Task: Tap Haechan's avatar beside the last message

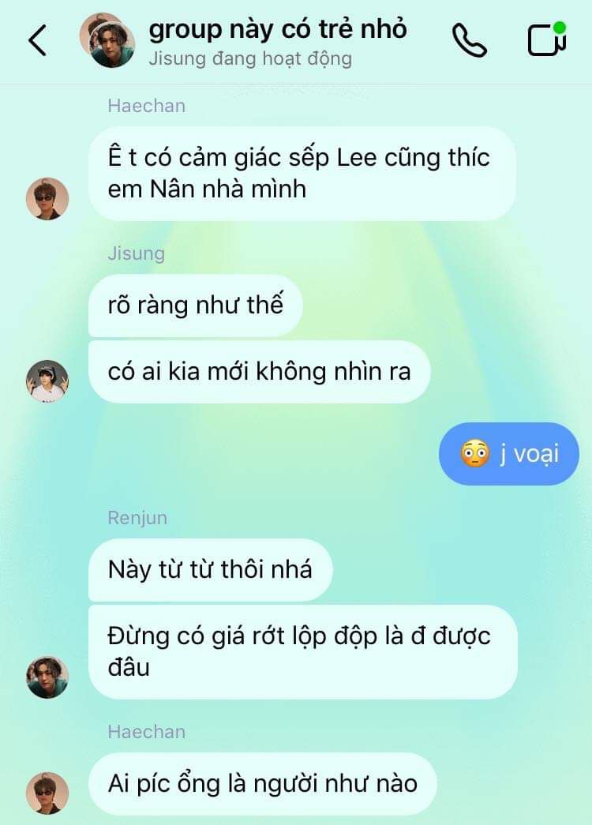Action: coord(47,793)
